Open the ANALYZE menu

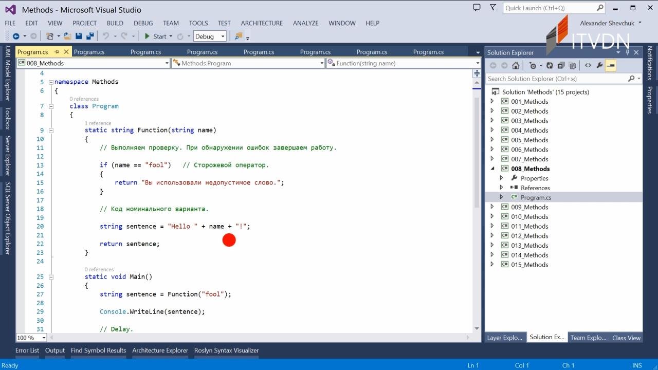[x=306, y=23]
